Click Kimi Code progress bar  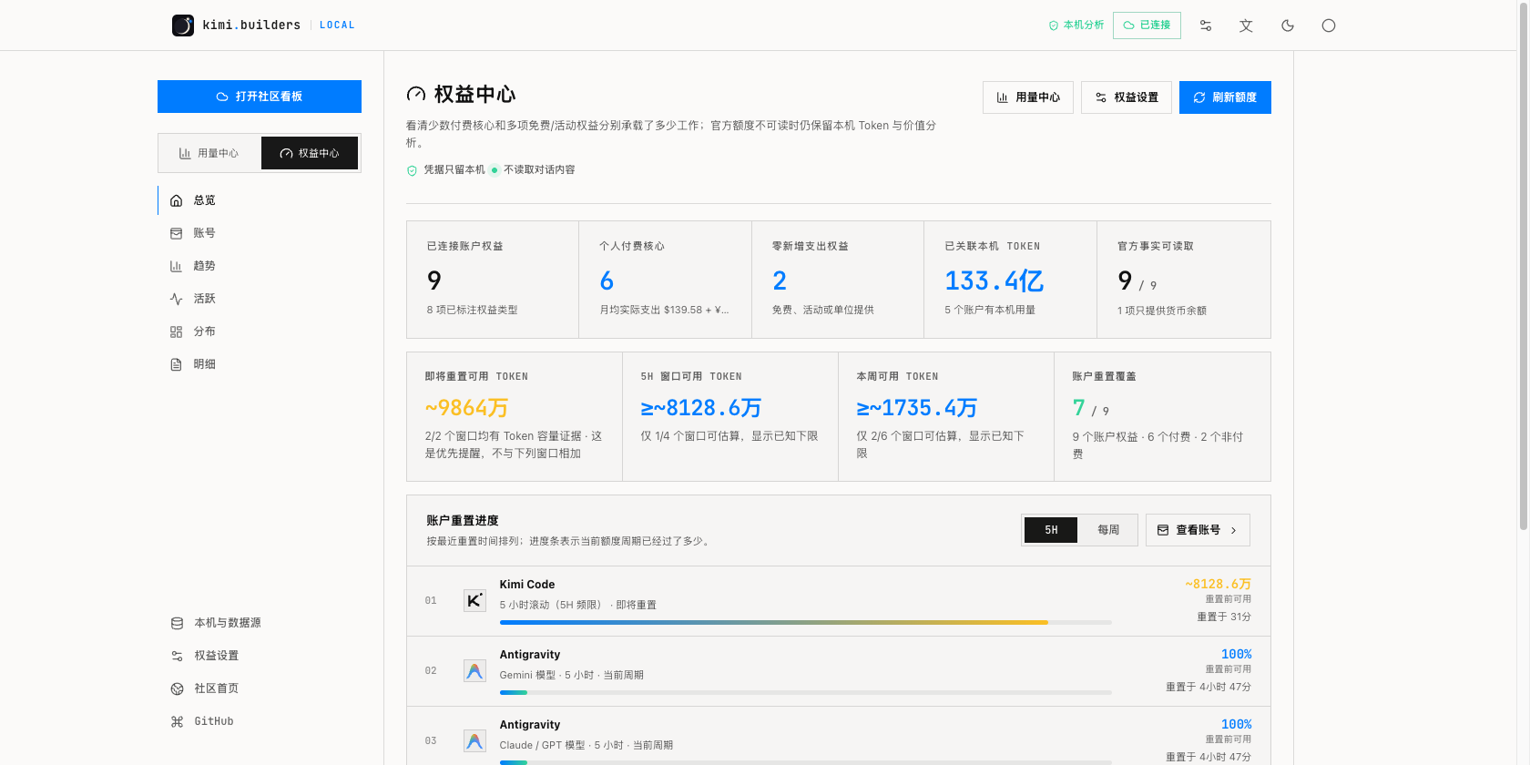click(x=806, y=623)
